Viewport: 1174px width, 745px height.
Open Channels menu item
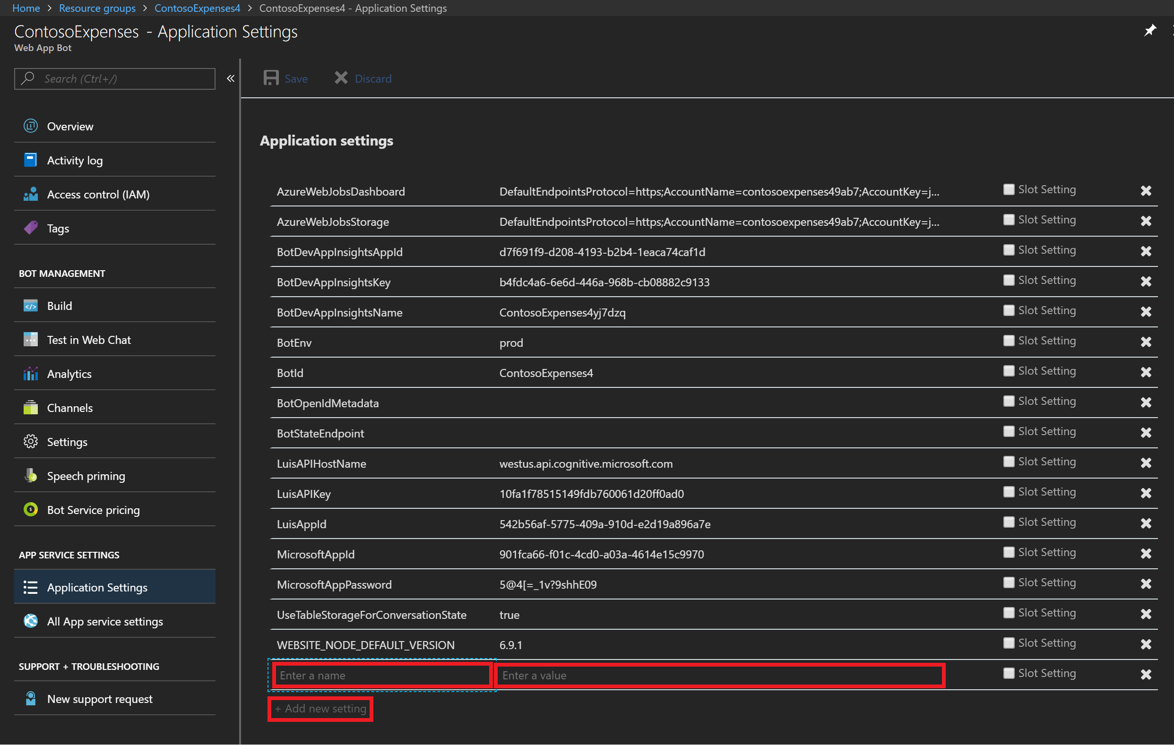coord(115,408)
